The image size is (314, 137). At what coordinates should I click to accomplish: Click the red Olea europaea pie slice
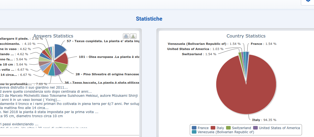click(61, 58)
